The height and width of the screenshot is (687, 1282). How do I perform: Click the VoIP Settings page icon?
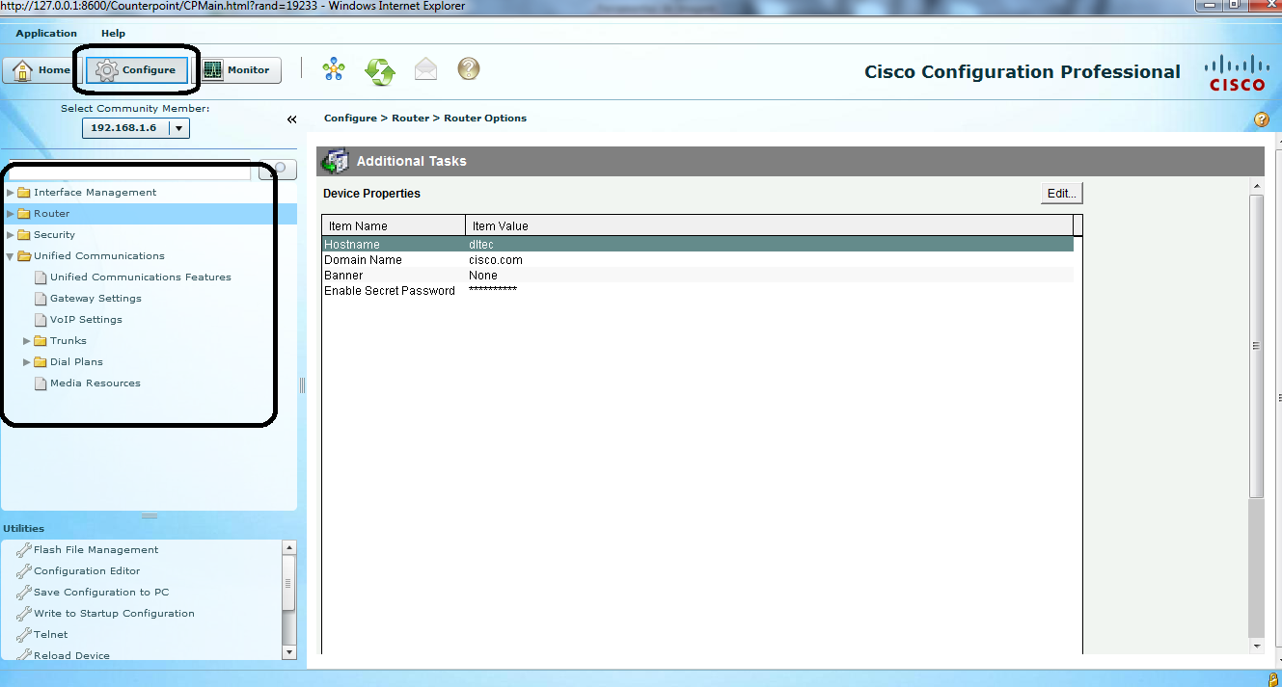(x=41, y=320)
